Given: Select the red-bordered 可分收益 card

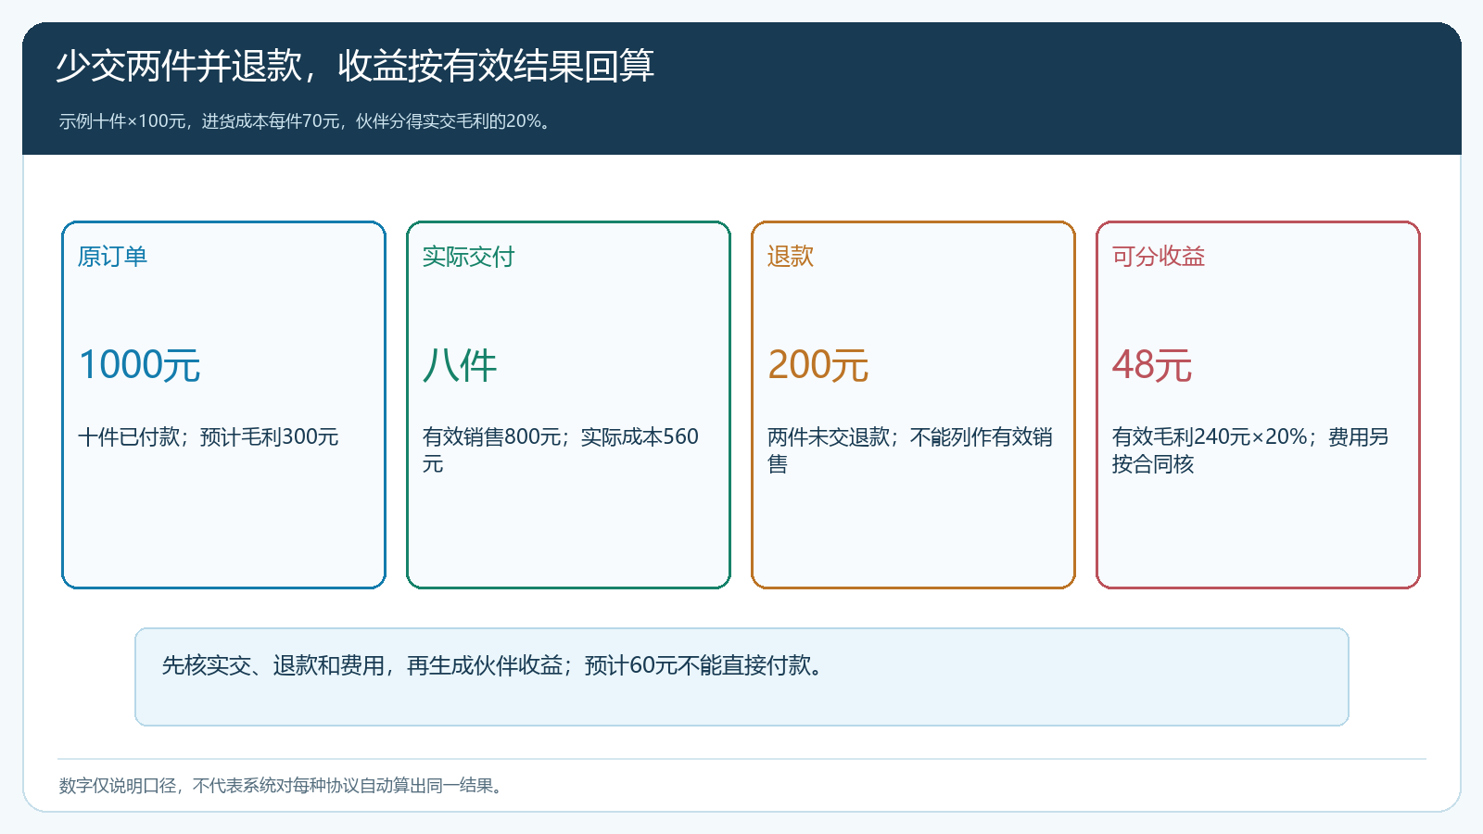Looking at the screenshot, I should [x=1258, y=405].
